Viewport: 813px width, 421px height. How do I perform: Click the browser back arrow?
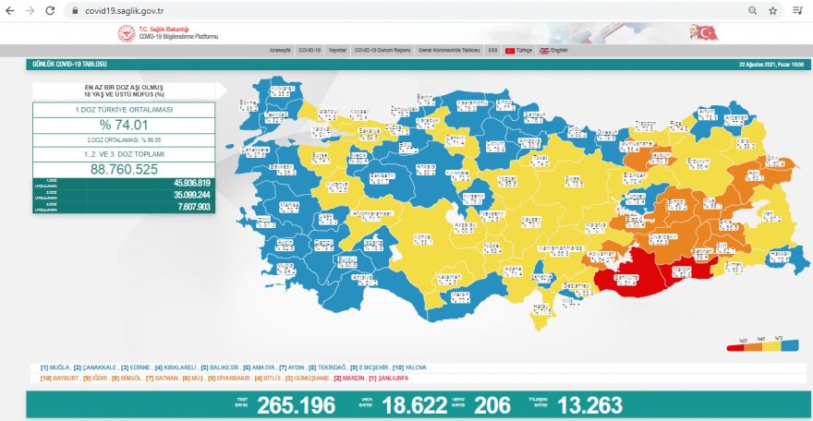click(9, 10)
